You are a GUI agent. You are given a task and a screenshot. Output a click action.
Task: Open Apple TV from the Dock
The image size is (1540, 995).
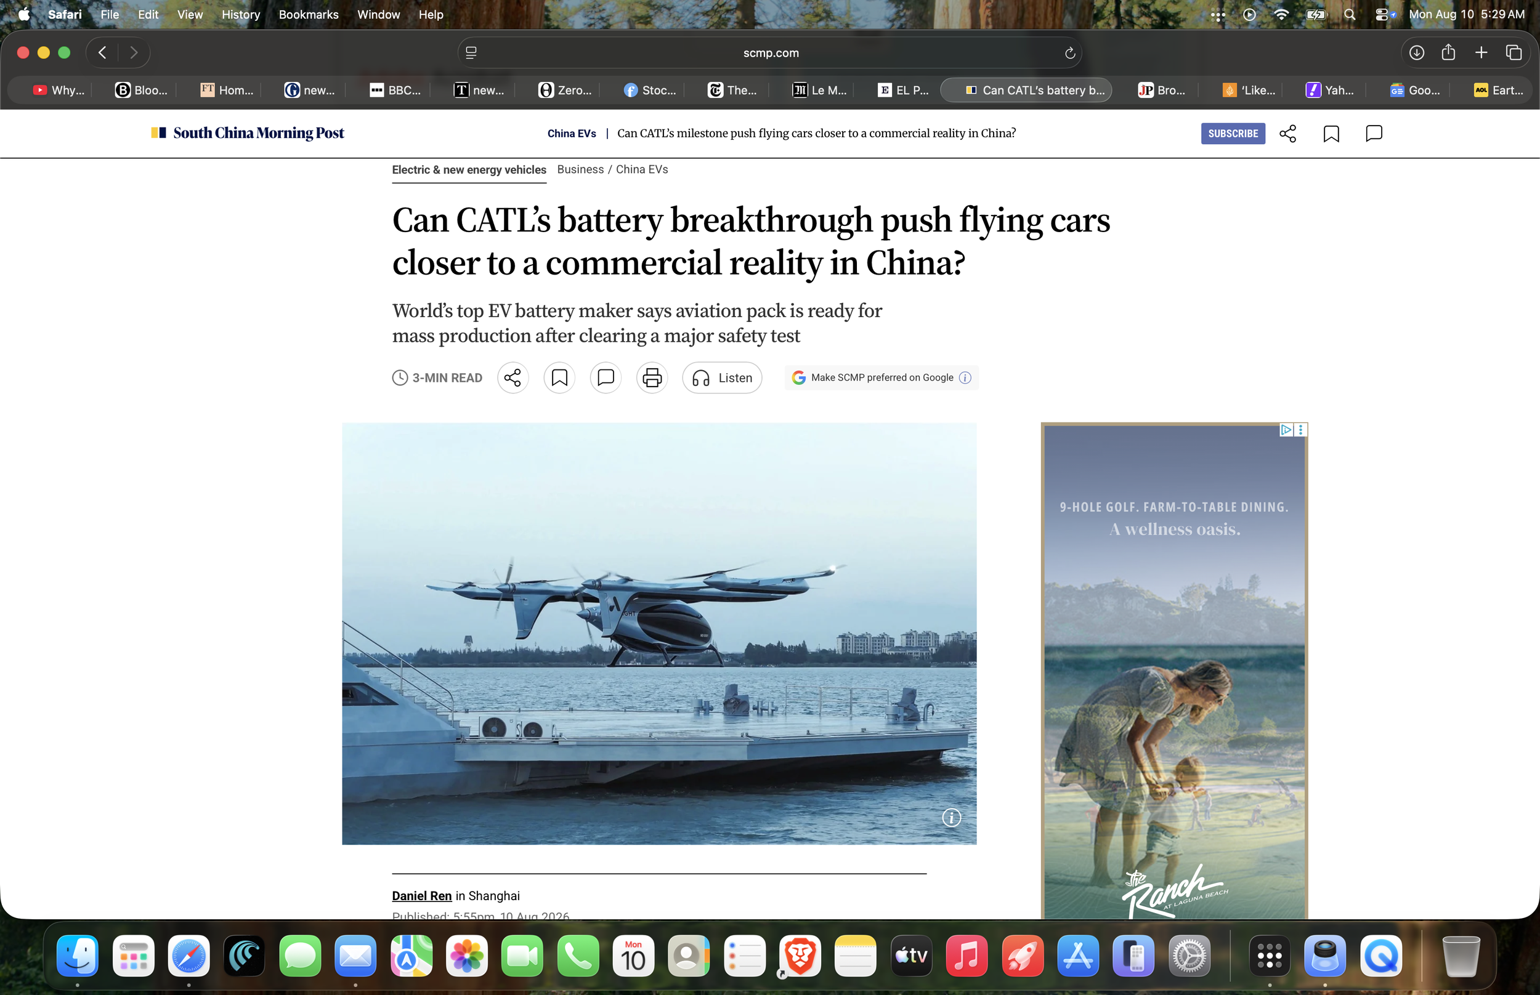click(x=911, y=956)
